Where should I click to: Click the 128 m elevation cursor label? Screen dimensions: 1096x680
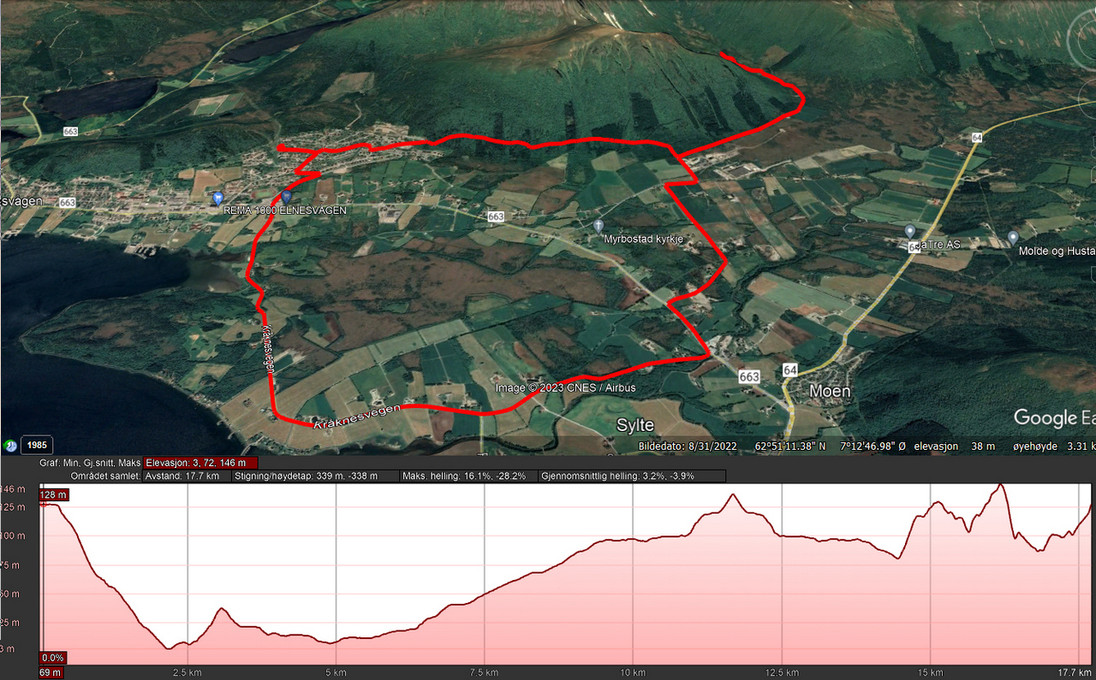click(x=52, y=495)
